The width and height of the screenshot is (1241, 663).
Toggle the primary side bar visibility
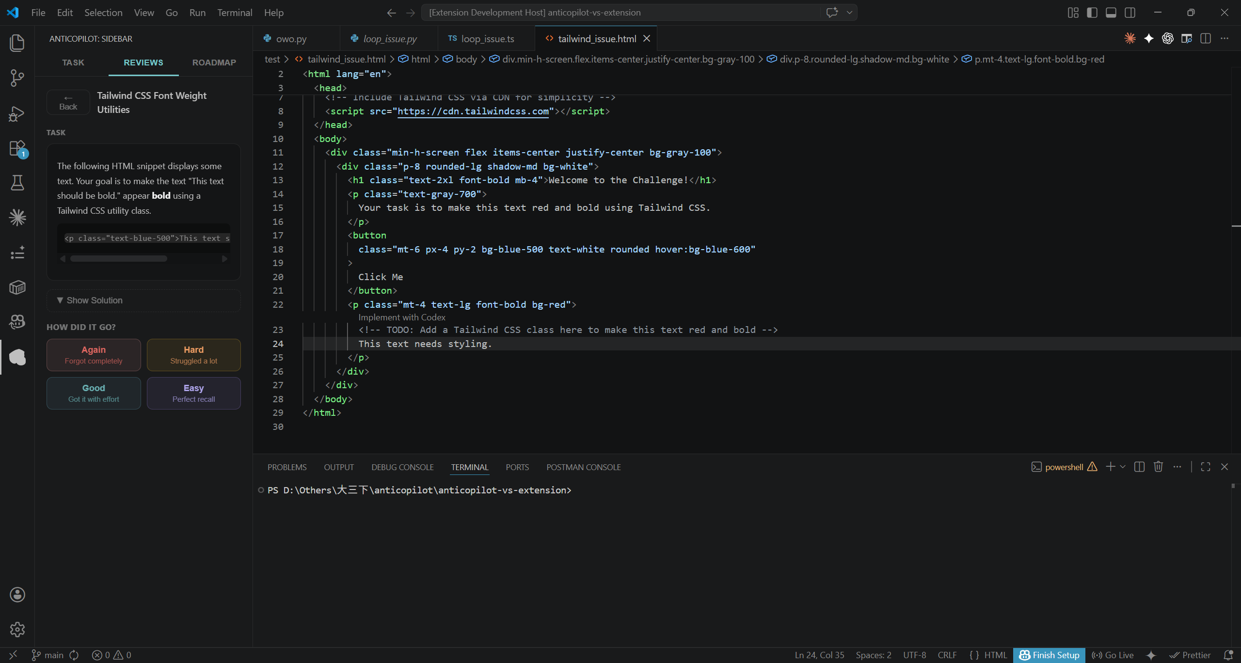click(x=1092, y=13)
